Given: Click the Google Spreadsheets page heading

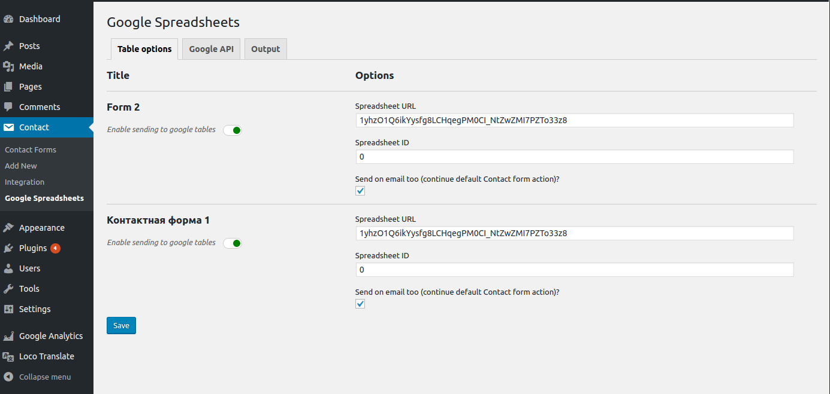Looking at the screenshot, I should (x=173, y=23).
